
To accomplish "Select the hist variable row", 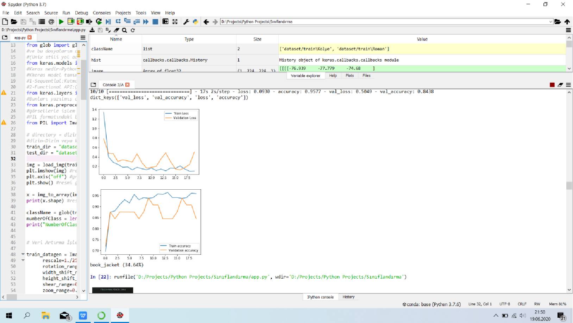I will pos(328,60).
